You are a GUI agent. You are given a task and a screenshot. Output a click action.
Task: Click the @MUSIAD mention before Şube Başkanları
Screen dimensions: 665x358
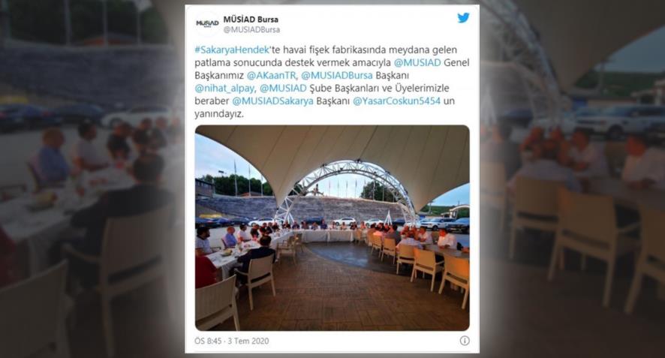coord(283,89)
